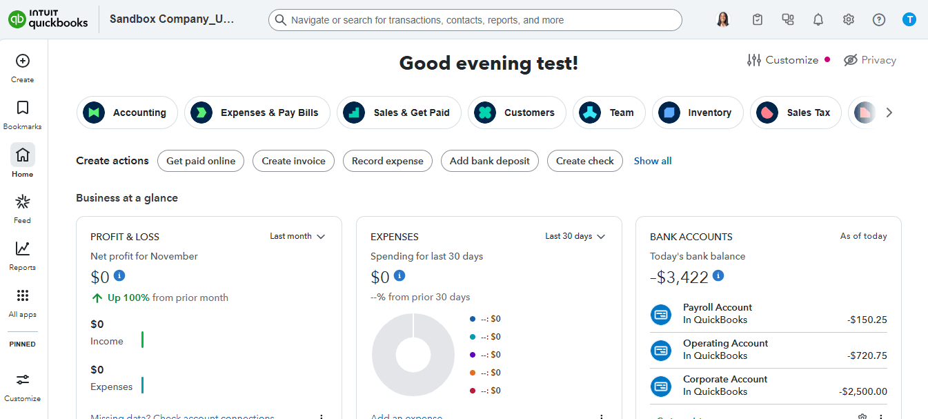Click the Show all link
The width and height of the screenshot is (928, 419).
[x=652, y=161]
